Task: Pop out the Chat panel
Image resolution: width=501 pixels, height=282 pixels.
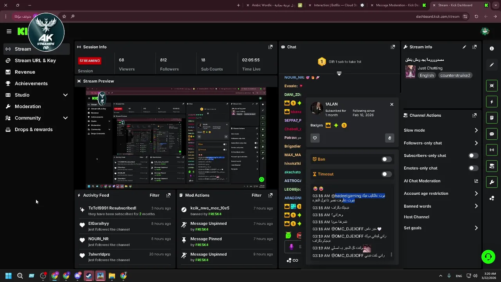Action: pyautogui.click(x=393, y=47)
